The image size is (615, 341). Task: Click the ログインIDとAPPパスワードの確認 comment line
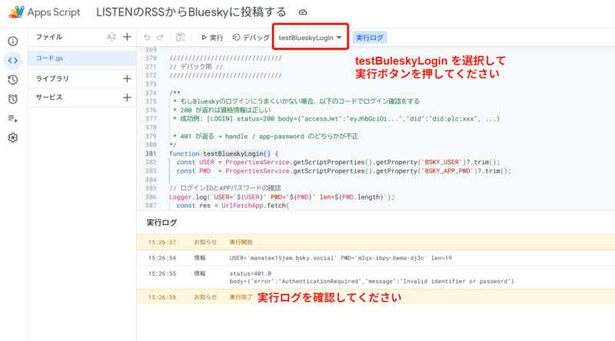click(x=224, y=188)
